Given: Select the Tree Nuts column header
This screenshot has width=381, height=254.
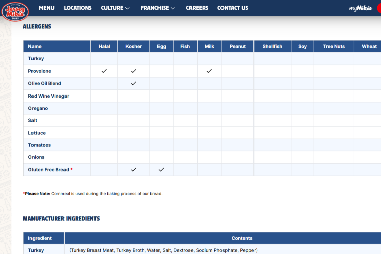Looking at the screenshot, I should coord(334,46).
